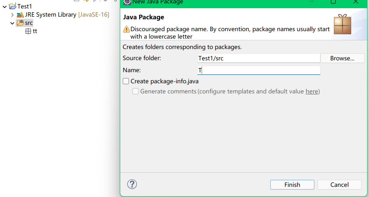Collapse the src folder node
This screenshot has width=369, height=197.
click(13, 23)
